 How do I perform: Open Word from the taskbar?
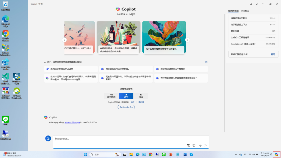point(185,154)
